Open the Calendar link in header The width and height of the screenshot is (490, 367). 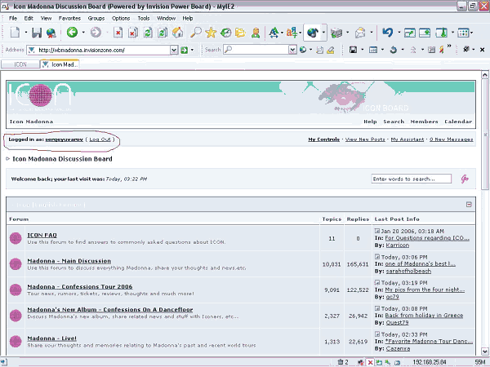coord(458,122)
